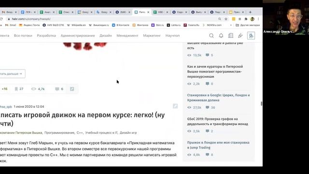Select the Дизайн menu item
Screen dimensions: 309x174
point(106,36)
